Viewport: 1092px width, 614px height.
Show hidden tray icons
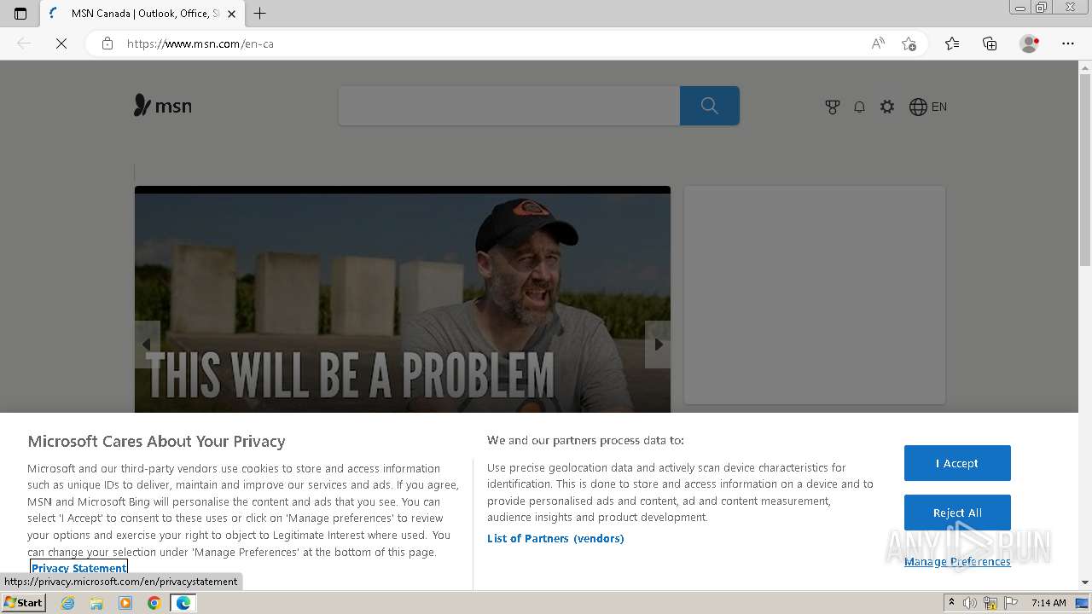pyautogui.click(x=951, y=603)
